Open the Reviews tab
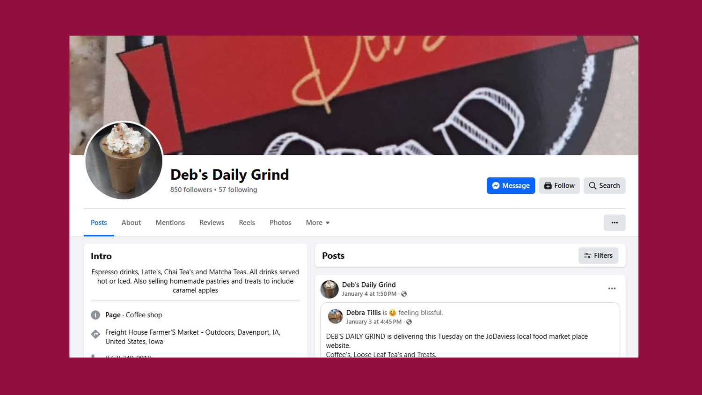 [x=212, y=223]
